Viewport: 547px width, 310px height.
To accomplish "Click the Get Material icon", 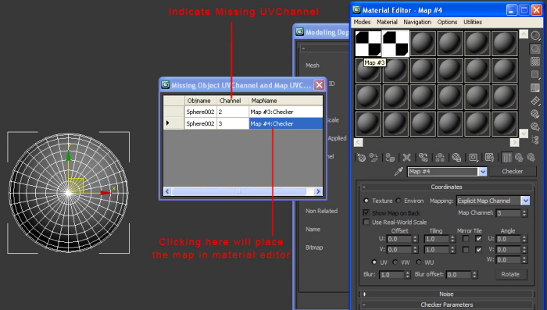I will pos(361,158).
